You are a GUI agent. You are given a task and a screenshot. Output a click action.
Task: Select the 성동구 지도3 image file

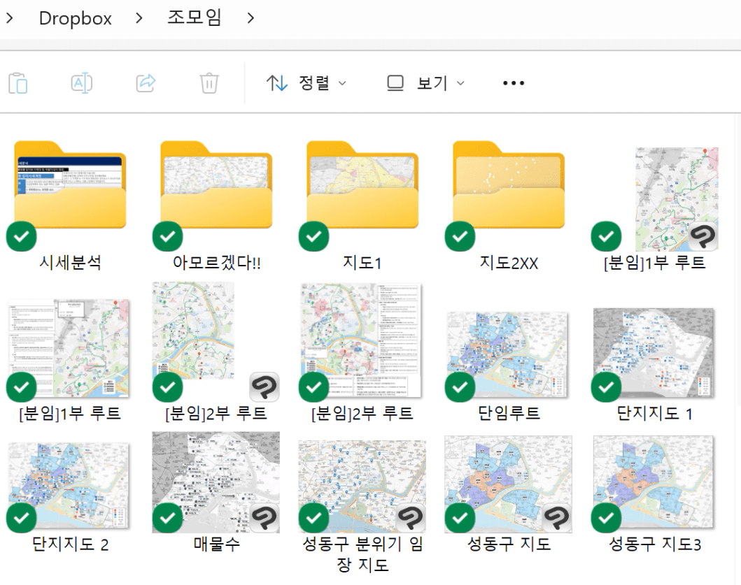pos(654,482)
